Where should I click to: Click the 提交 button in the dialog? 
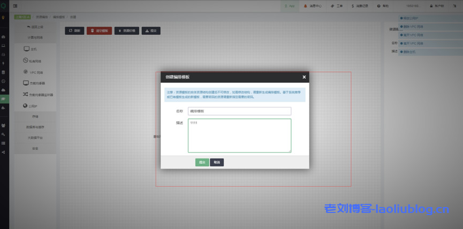point(202,162)
